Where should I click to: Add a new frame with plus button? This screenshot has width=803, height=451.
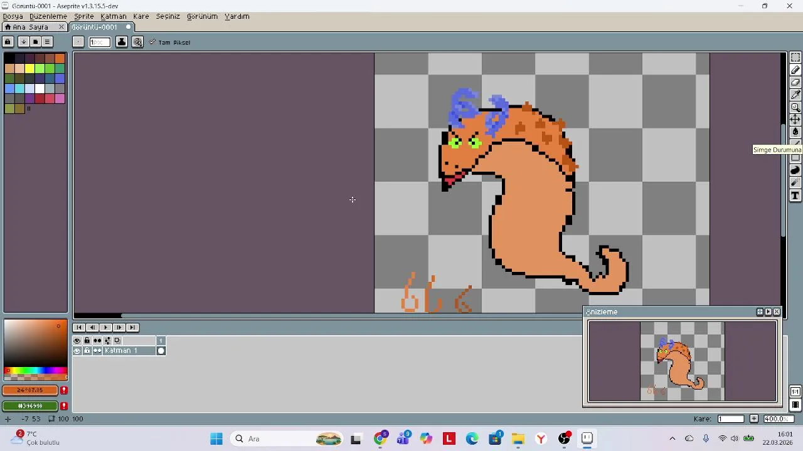click(x=753, y=418)
